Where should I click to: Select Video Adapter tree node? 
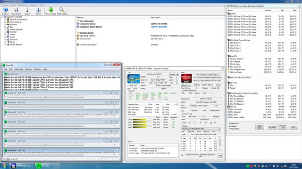[x=16, y=30]
